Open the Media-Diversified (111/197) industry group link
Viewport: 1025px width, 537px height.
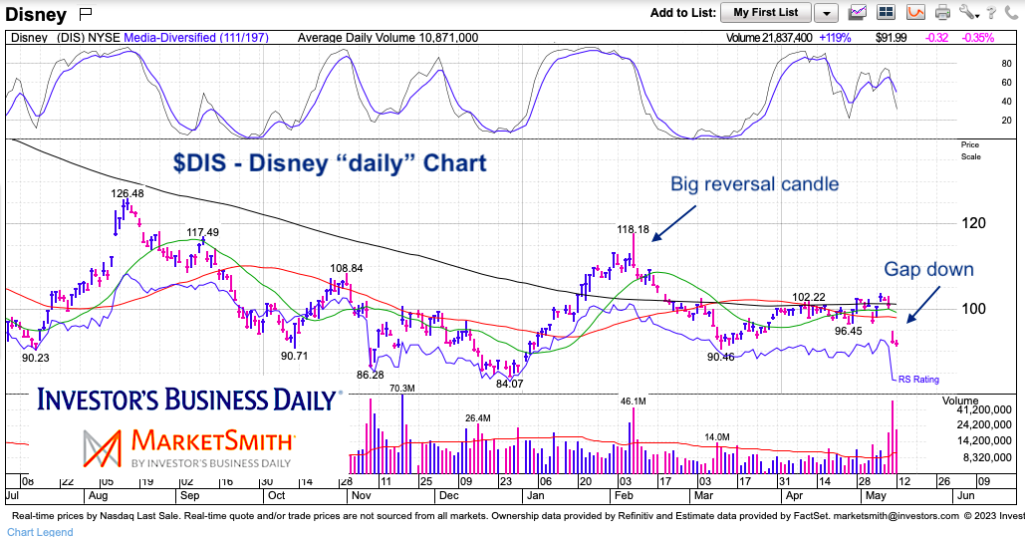pyautogui.click(x=196, y=38)
